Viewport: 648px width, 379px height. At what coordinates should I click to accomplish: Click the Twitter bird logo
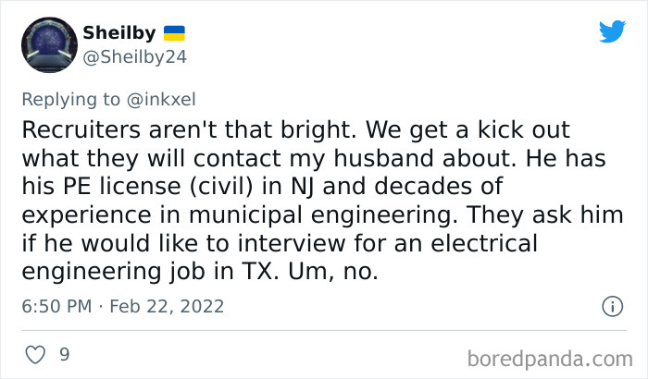(612, 32)
